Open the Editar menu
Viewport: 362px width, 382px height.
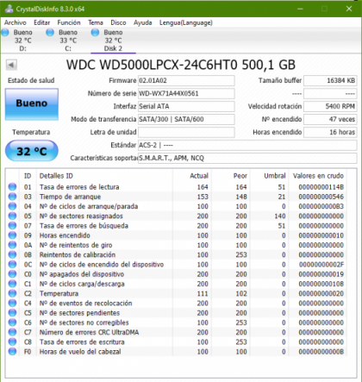point(42,22)
